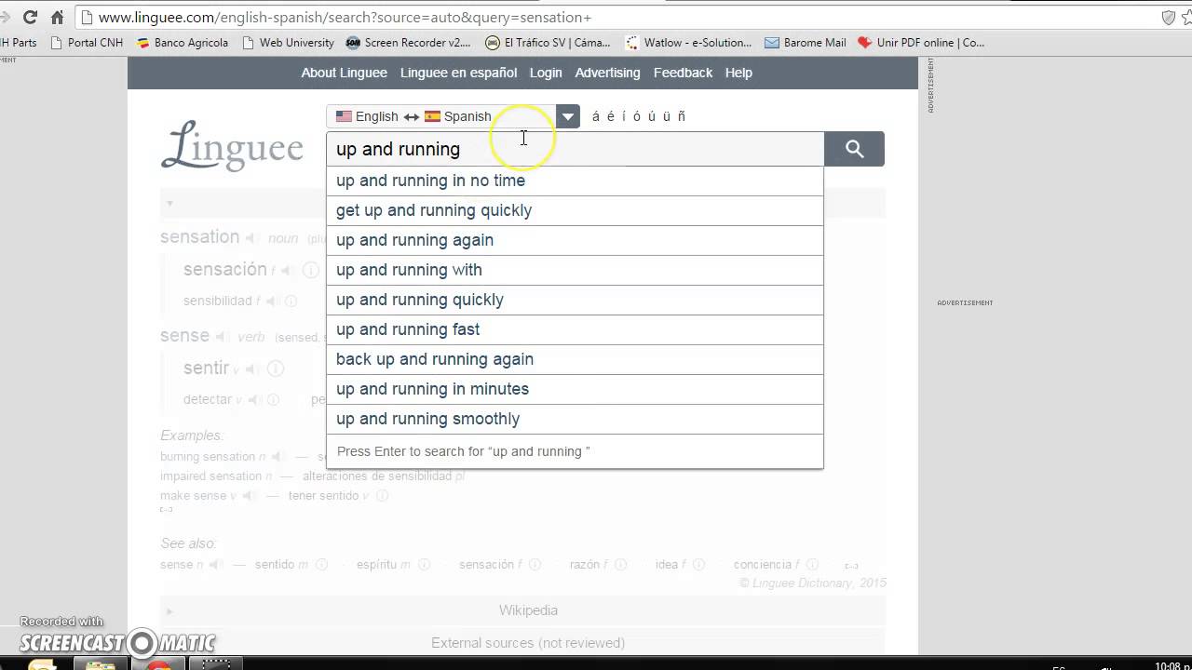Open Screen Recorder bookmark
Image resolution: width=1192 pixels, height=670 pixels.
coord(409,43)
